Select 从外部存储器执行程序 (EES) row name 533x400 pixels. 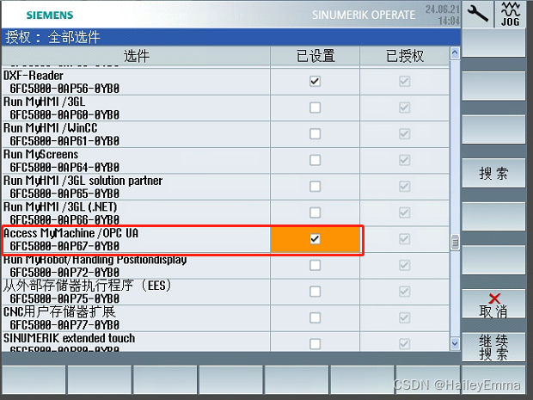tap(87, 286)
